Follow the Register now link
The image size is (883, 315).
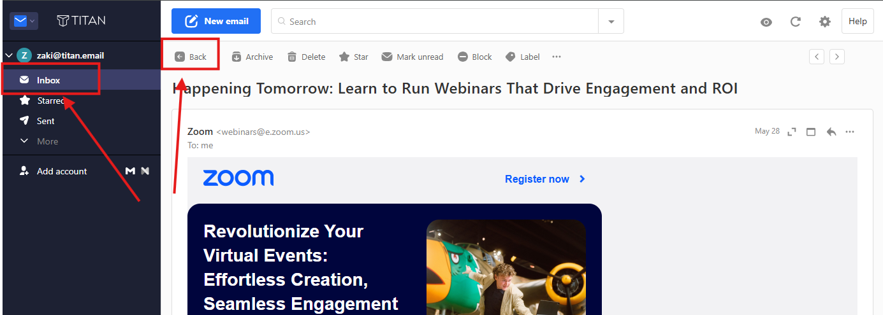pyautogui.click(x=545, y=179)
